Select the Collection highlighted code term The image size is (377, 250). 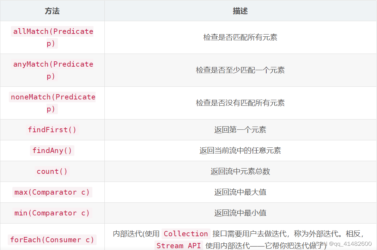coord(186,234)
